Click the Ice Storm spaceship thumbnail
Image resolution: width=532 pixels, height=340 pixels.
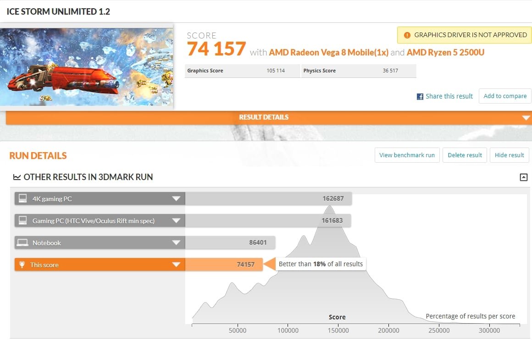click(87, 67)
